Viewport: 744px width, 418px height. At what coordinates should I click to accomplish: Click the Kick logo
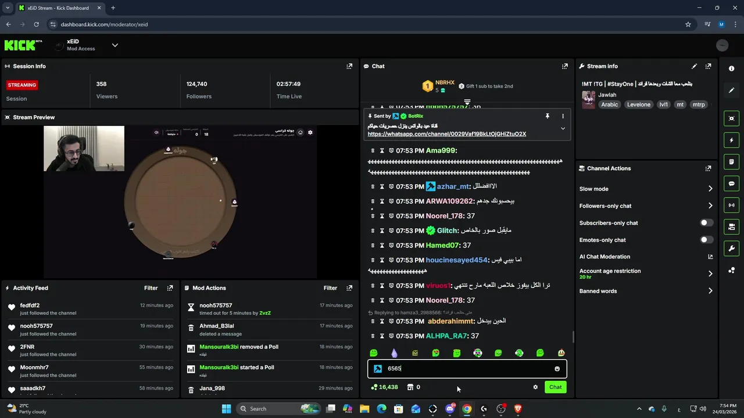coord(23,45)
